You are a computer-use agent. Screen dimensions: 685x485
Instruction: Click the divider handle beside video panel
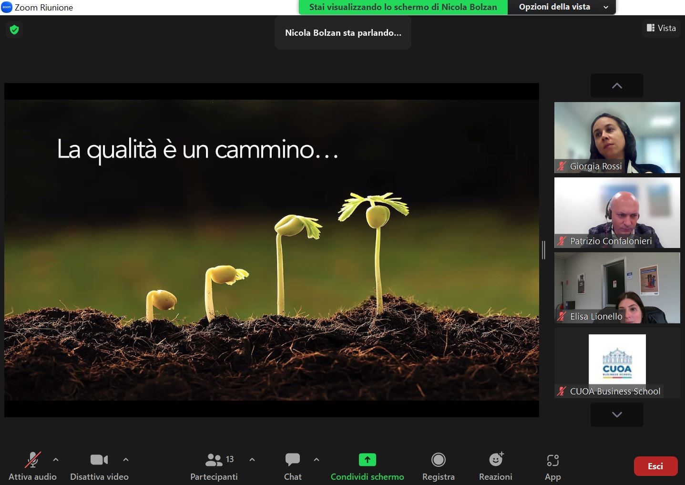(x=543, y=250)
